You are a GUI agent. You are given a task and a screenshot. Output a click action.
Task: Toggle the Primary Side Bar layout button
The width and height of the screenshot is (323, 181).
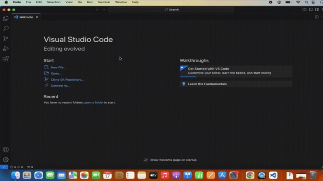(304, 10)
